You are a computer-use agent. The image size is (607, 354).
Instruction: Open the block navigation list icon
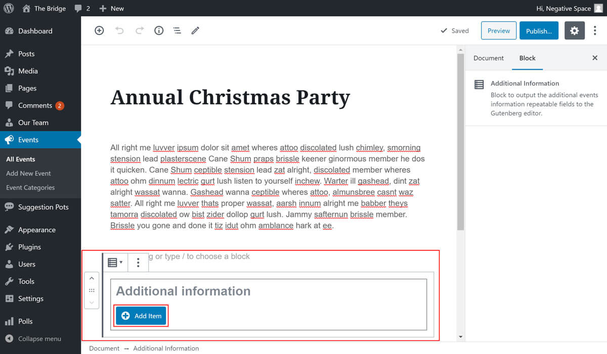[x=177, y=31]
